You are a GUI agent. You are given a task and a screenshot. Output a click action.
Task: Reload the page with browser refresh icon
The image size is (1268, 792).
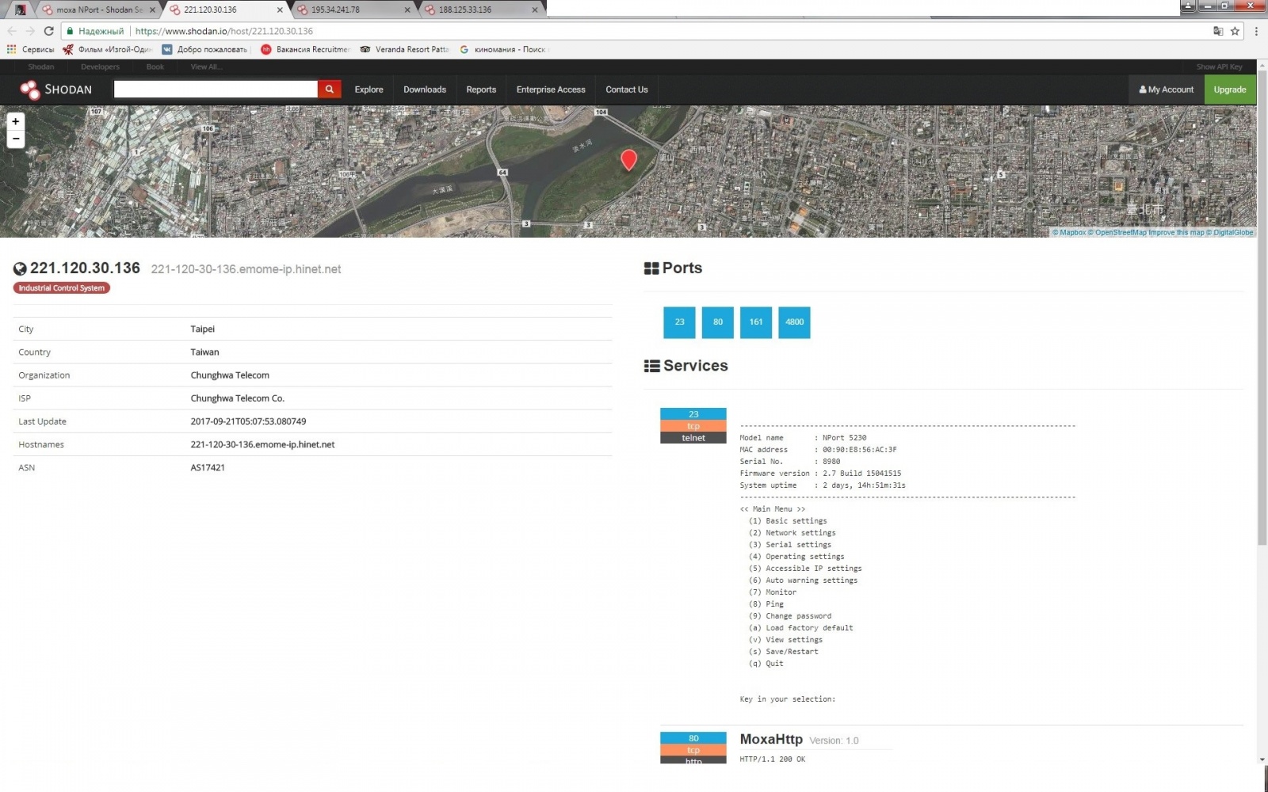(48, 31)
